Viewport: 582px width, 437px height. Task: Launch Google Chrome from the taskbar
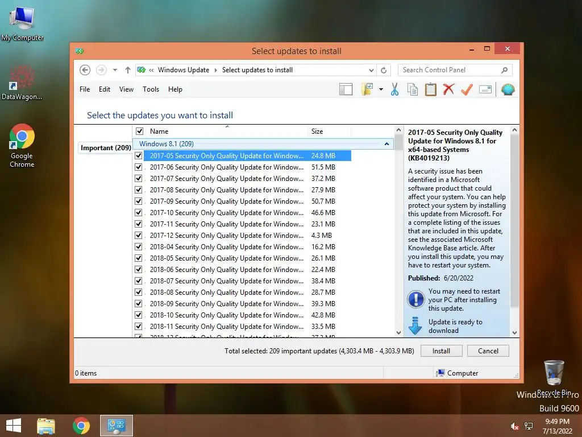[81, 426]
